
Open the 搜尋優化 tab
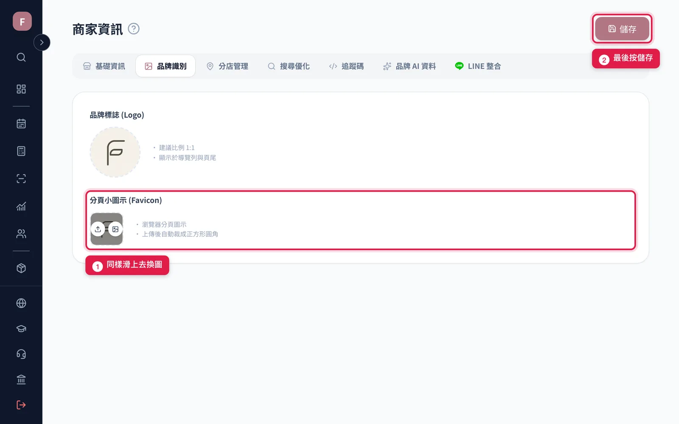point(289,66)
